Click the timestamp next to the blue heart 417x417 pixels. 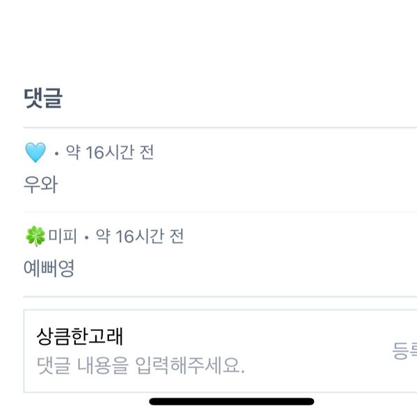(110, 152)
